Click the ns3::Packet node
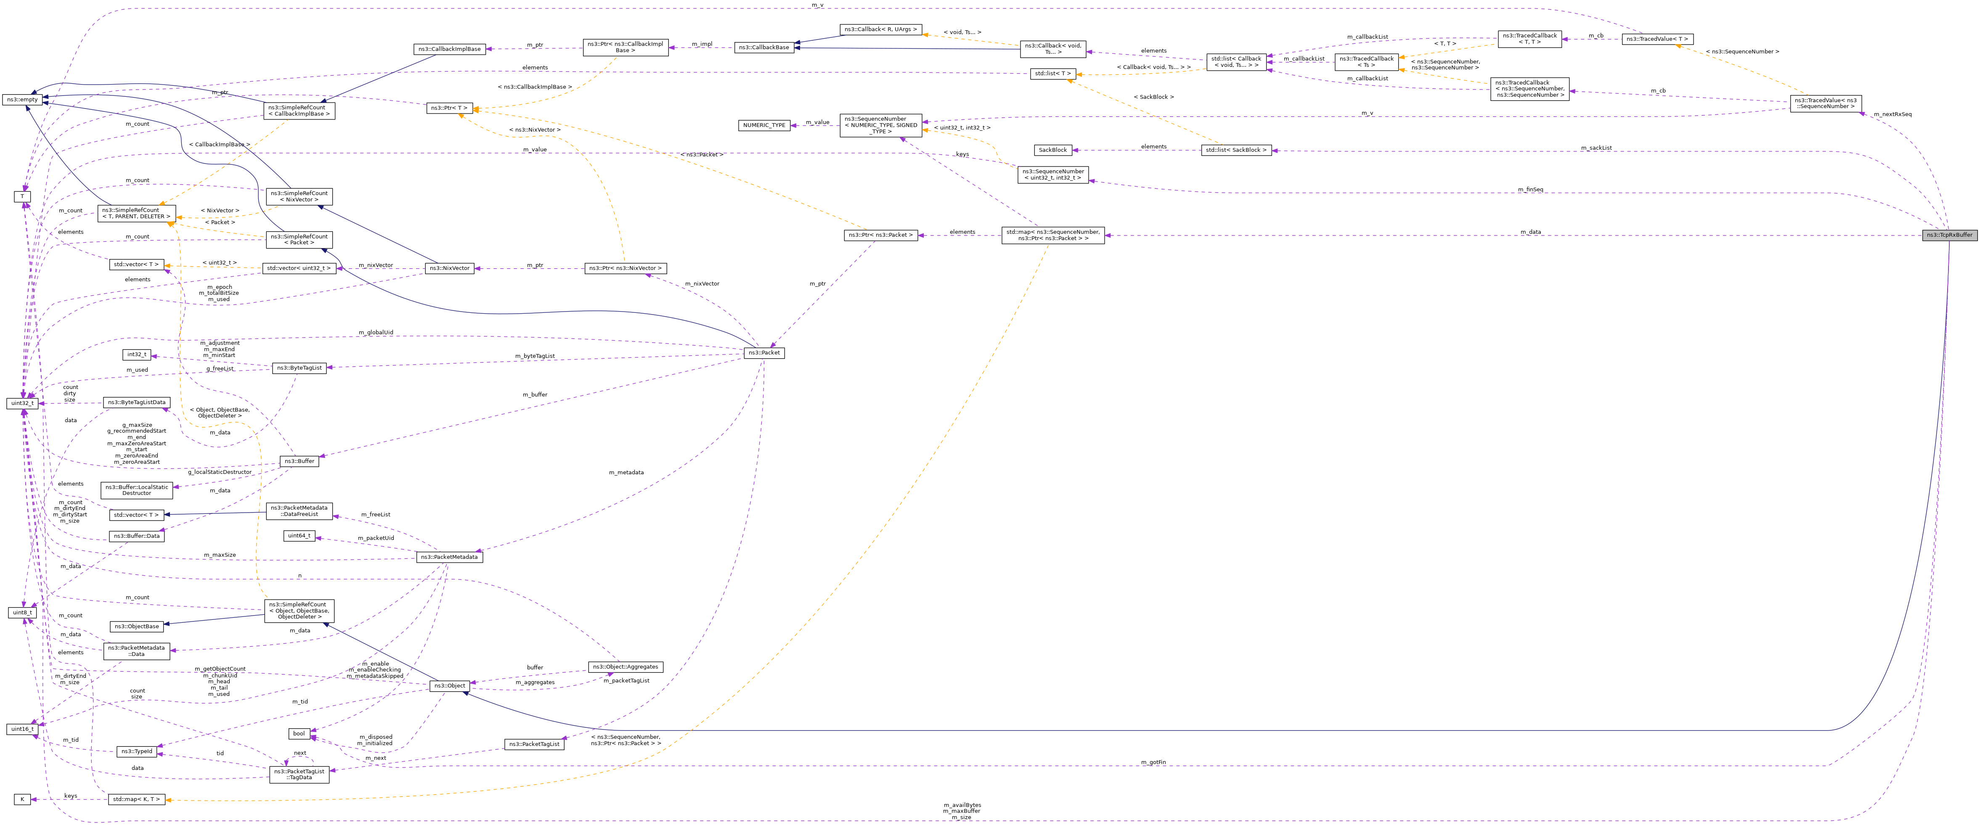The width and height of the screenshot is (1980, 825). (764, 353)
